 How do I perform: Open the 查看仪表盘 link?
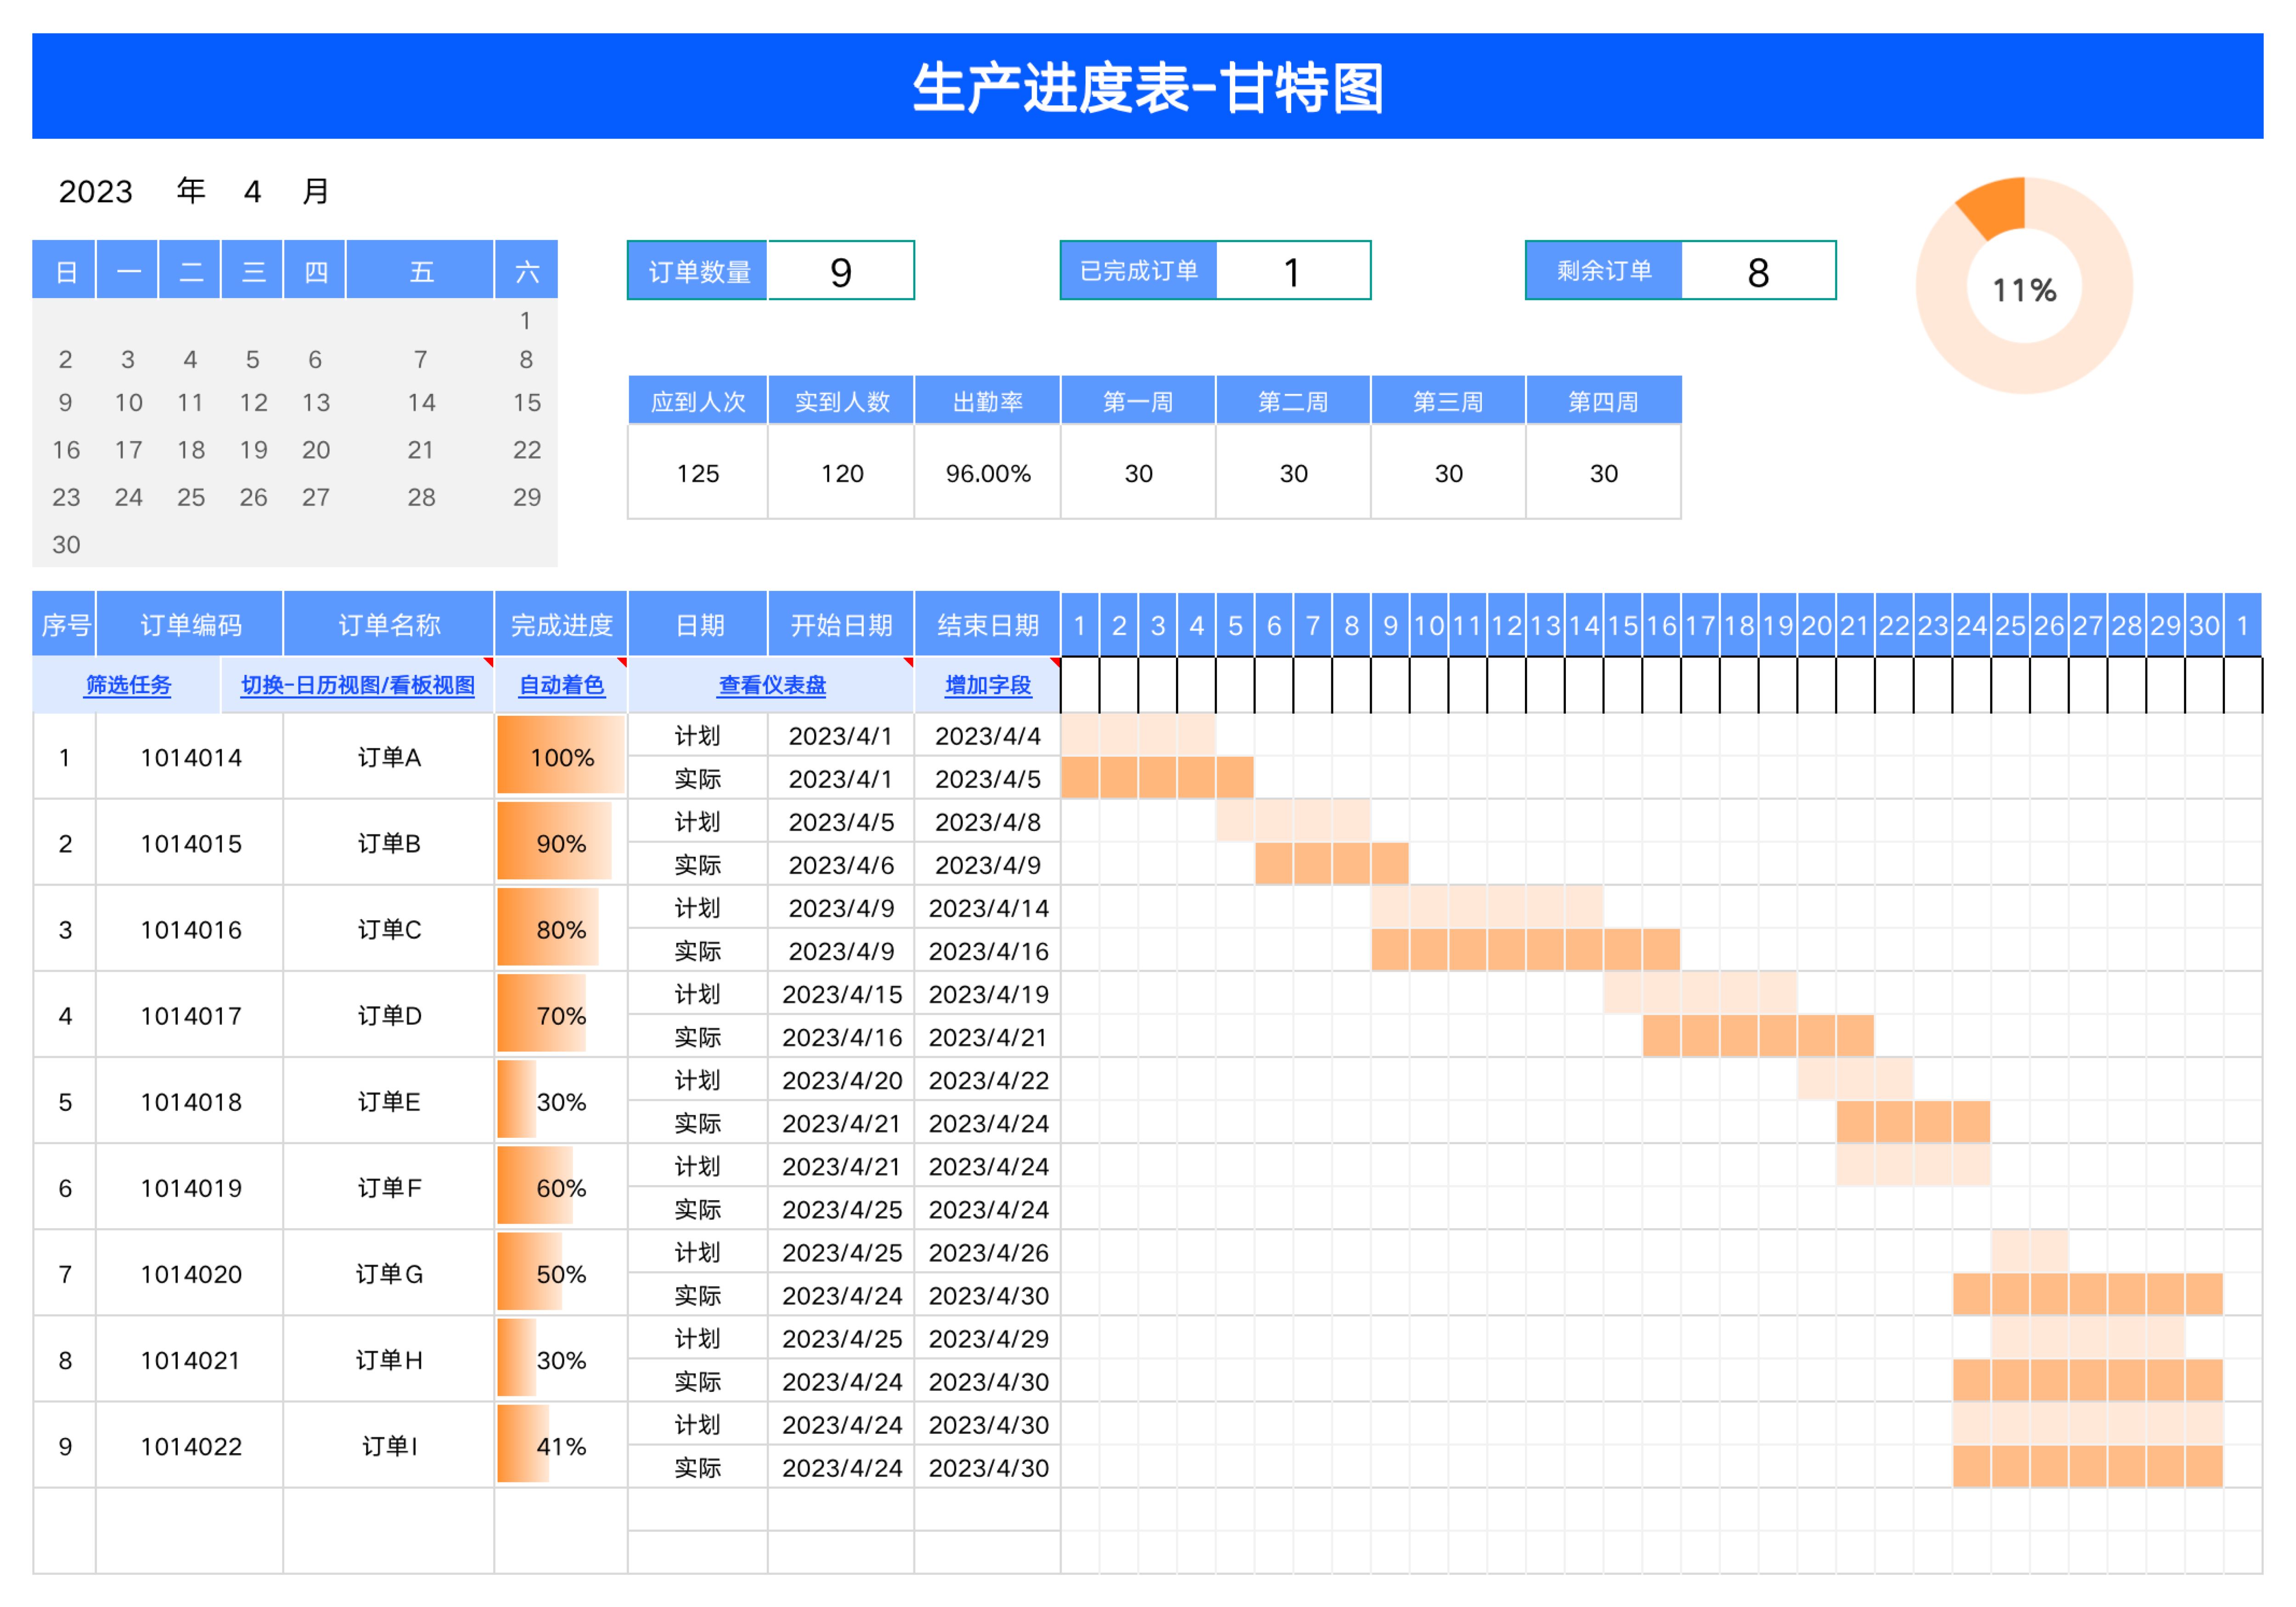click(771, 685)
